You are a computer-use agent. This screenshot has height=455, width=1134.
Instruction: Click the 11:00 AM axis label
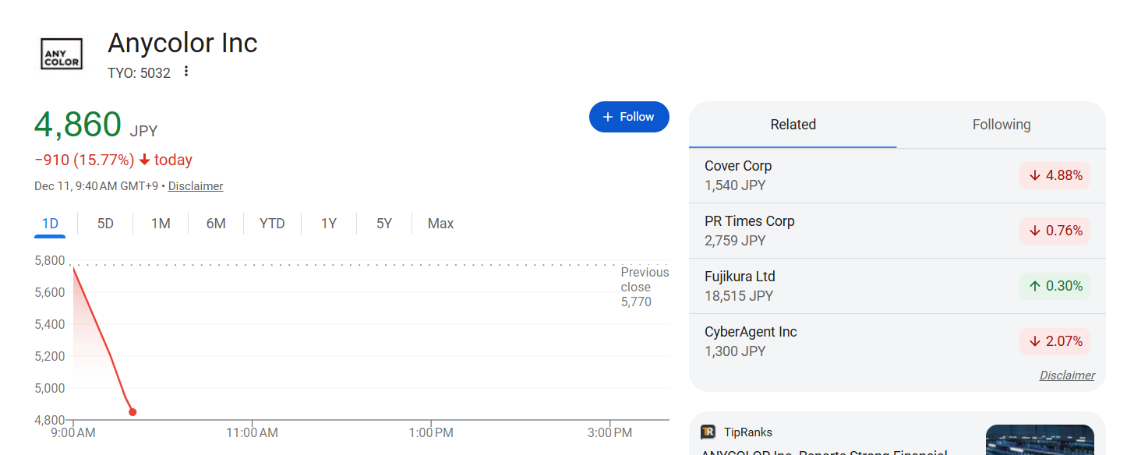253,432
